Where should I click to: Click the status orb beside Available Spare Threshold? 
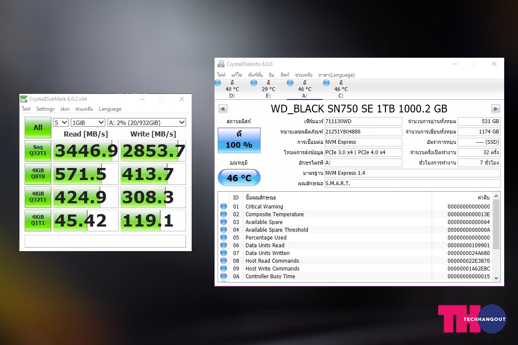[x=224, y=230]
